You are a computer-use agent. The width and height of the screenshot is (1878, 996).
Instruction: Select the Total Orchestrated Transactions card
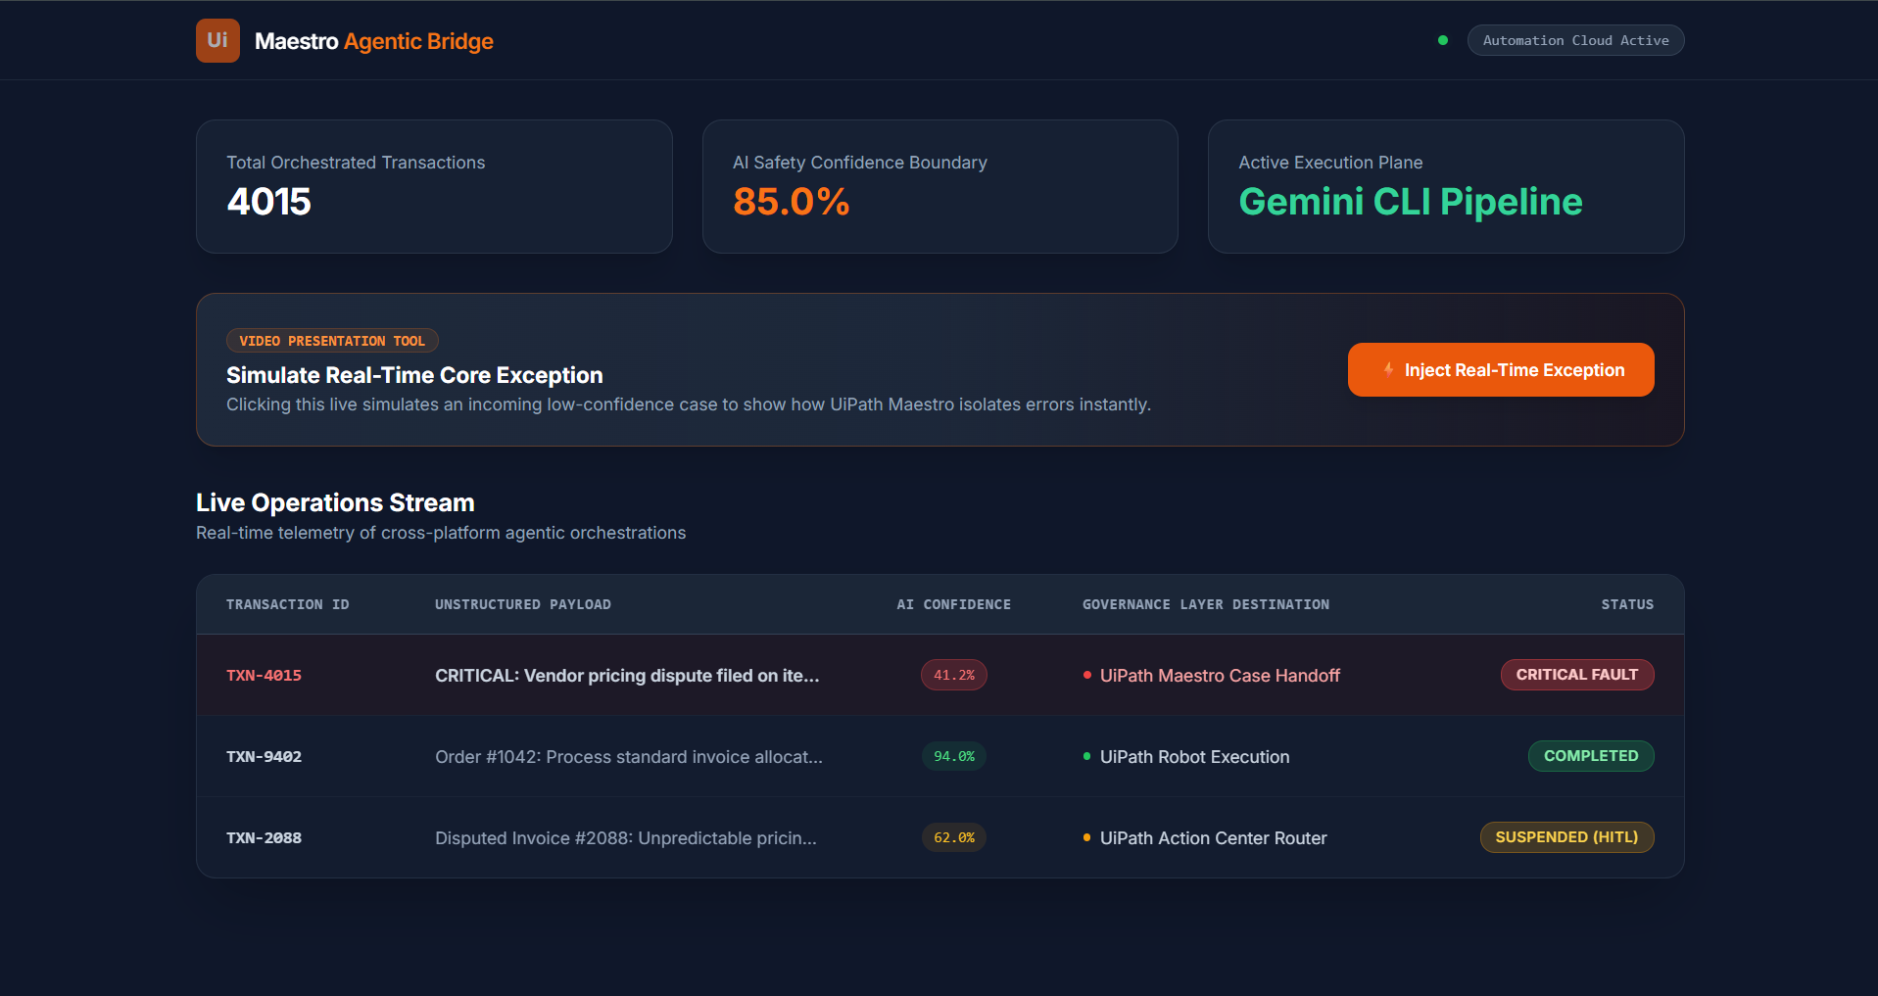click(x=434, y=186)
